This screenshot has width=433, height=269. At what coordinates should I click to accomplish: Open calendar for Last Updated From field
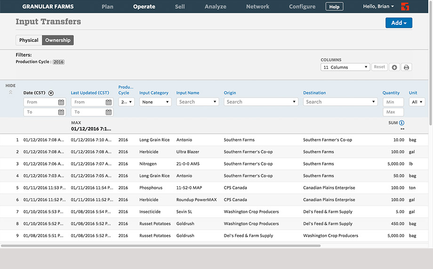point(109,102)
